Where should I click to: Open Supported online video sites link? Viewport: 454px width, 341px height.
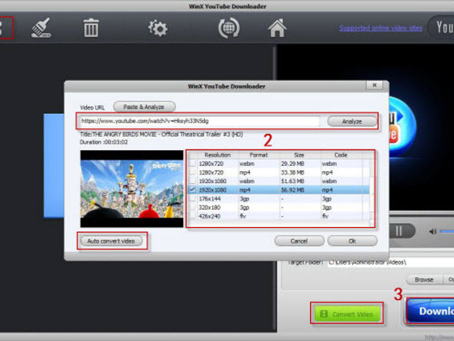point(381,28)
